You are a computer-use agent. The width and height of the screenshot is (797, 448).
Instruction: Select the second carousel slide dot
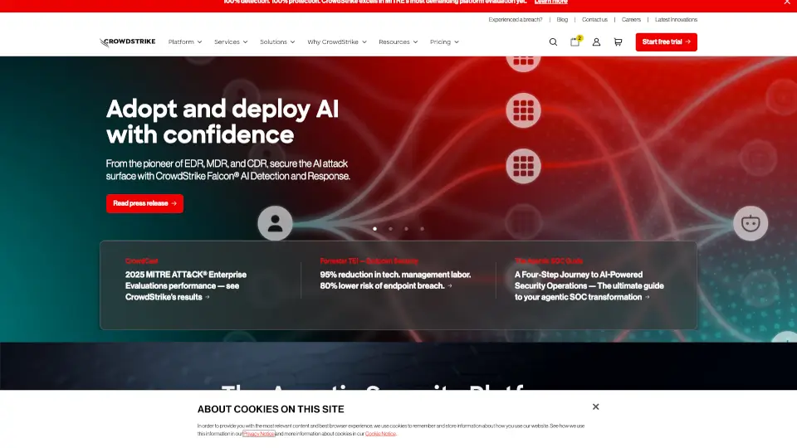coord(390,229)
